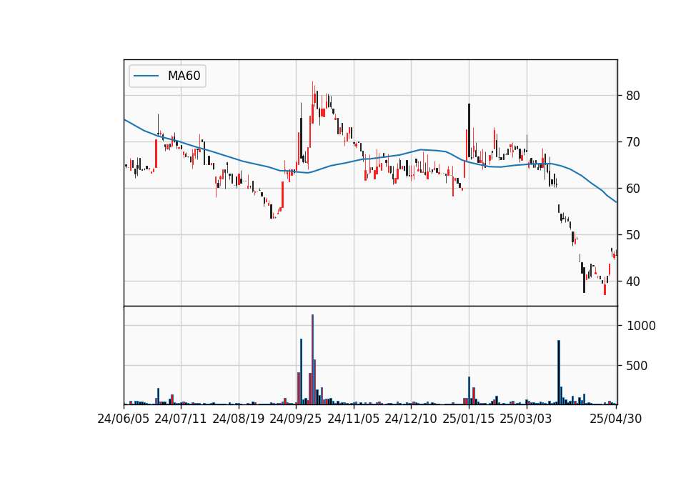This screenshot has width=686, height=493.
Task: Click the 24/09/25 date label
Action: click(296, 419)
